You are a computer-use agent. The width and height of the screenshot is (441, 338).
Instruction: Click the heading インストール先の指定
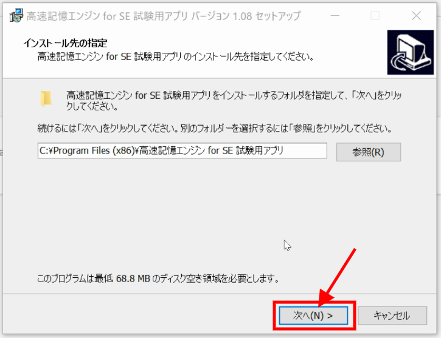65,43
